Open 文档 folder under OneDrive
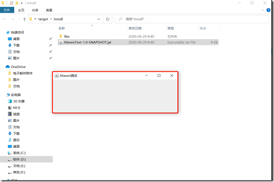The height and width of the screenshot is (182, 274). tap(16, 86)
